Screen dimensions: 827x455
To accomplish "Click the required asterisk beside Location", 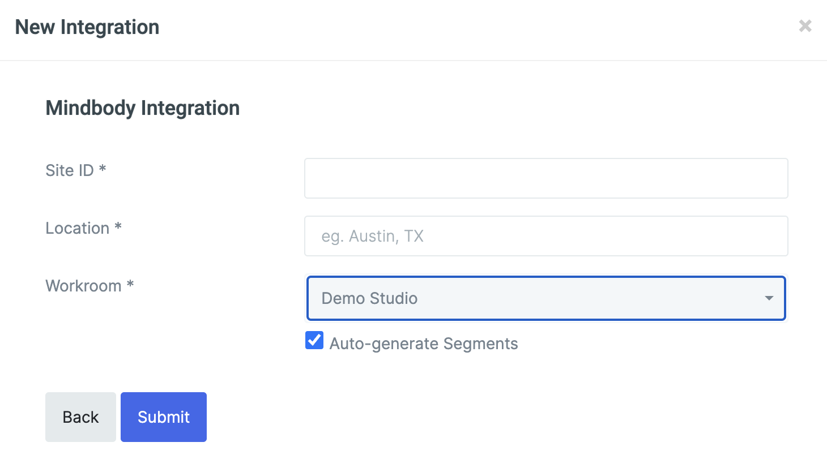I will (x=118, y=227).
